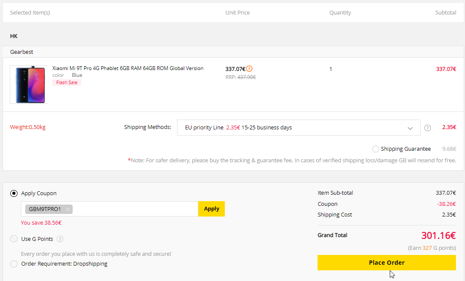Select Order Requirement: Dropshipping option
This screenshot has width=465, height=281.
[14, 264]
